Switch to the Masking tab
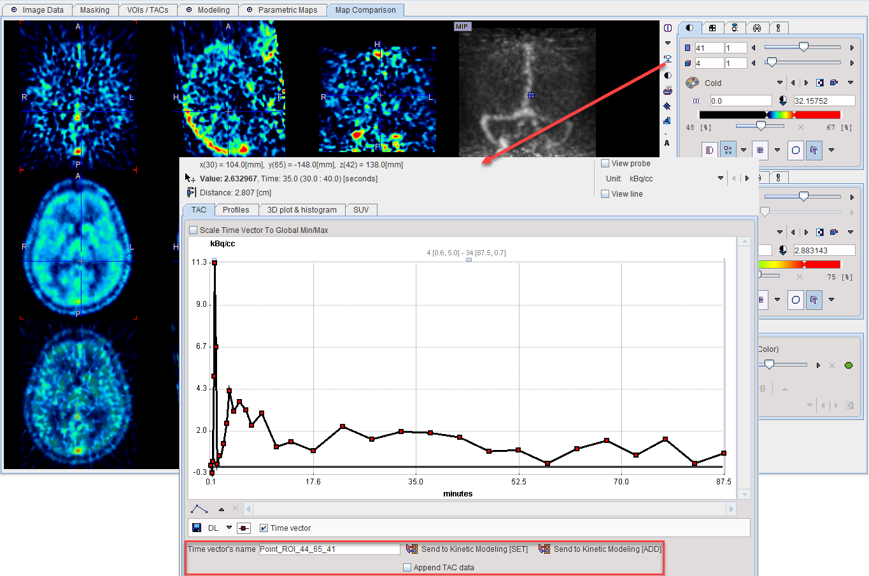 coord(95,10)
